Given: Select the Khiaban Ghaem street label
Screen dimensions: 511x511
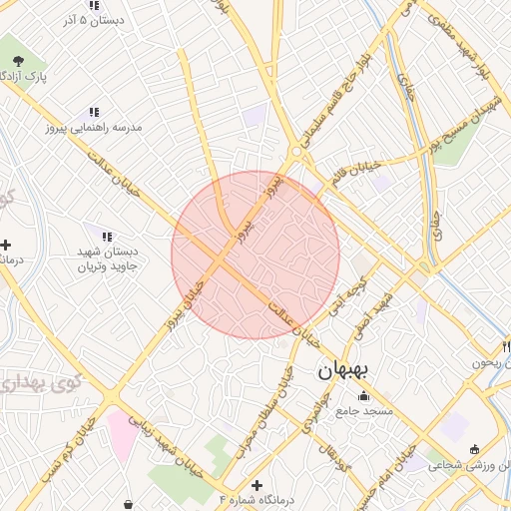Looking at the screenshot, I should pos(355,174).
